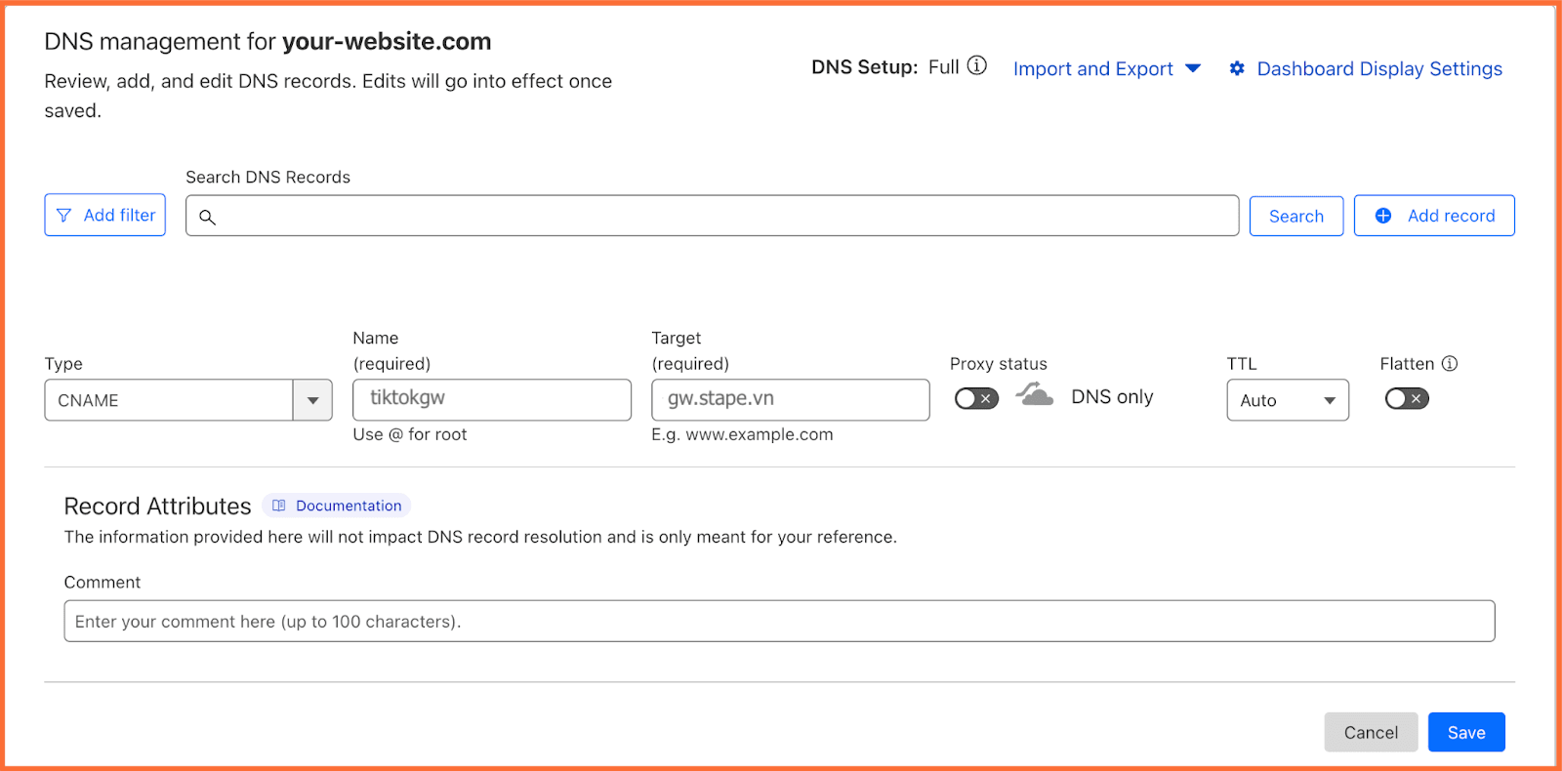This screenshot has width=1562, height=771.
Task: Click the Target field containing gw.stape.vn
Action: pyautogui.click(x=791, y=400)
